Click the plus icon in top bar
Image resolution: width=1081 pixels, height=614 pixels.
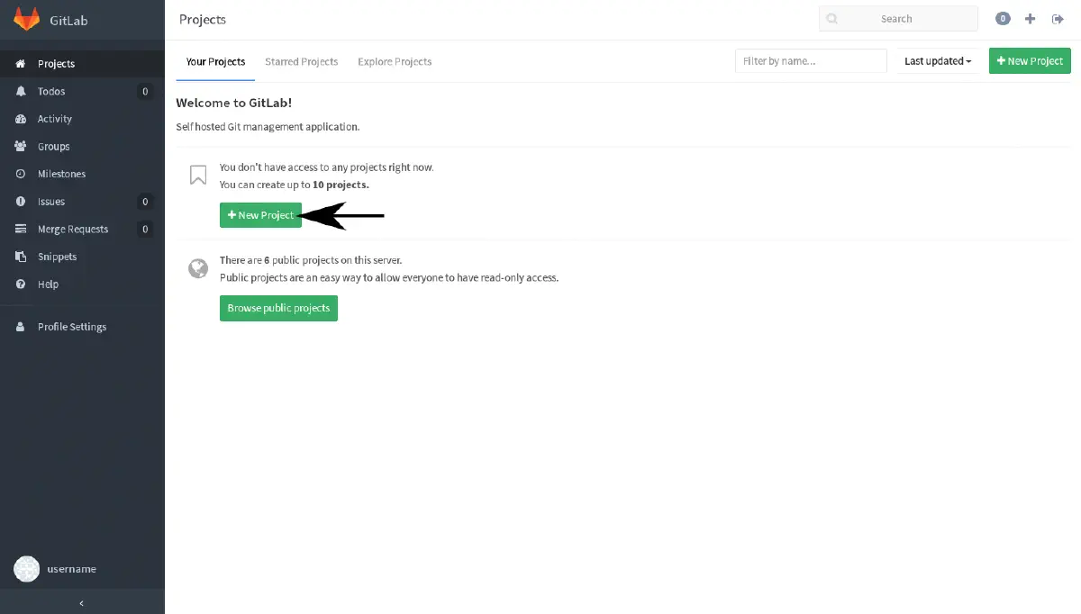pos(1031,19)
